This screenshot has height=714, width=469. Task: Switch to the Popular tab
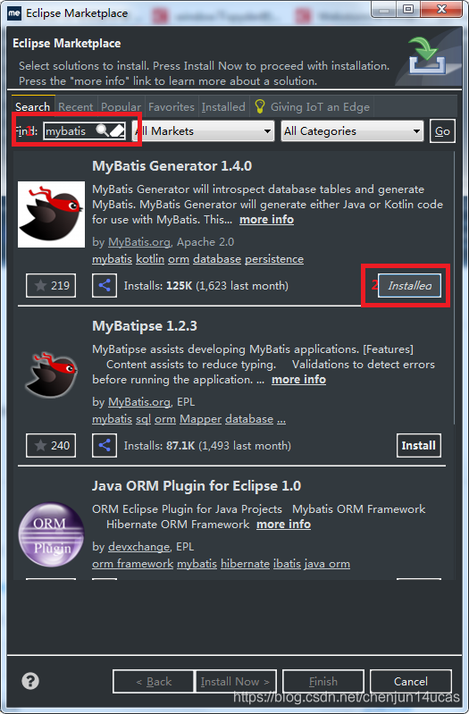coord(121,106)
